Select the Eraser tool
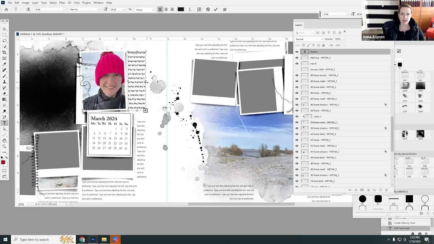 (x=4, y=94)
